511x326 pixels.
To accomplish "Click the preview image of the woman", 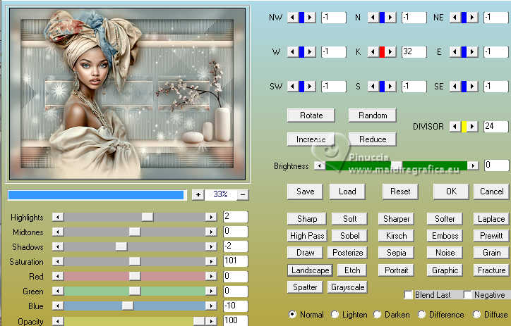I will [128, 94].
